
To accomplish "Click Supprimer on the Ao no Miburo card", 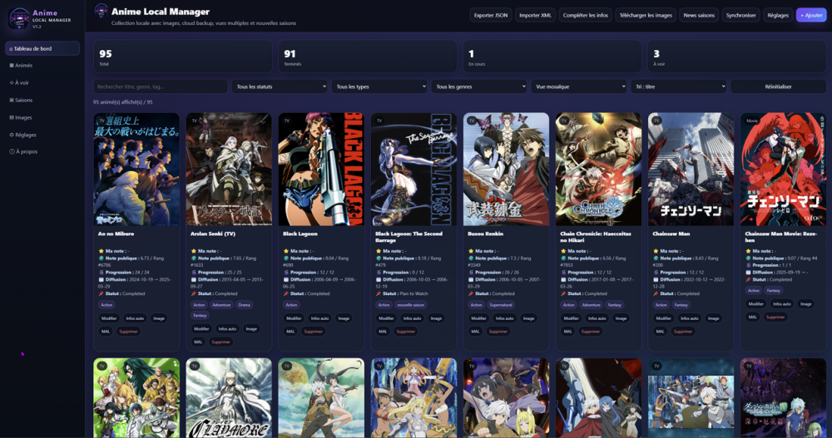I will point(128,332).
